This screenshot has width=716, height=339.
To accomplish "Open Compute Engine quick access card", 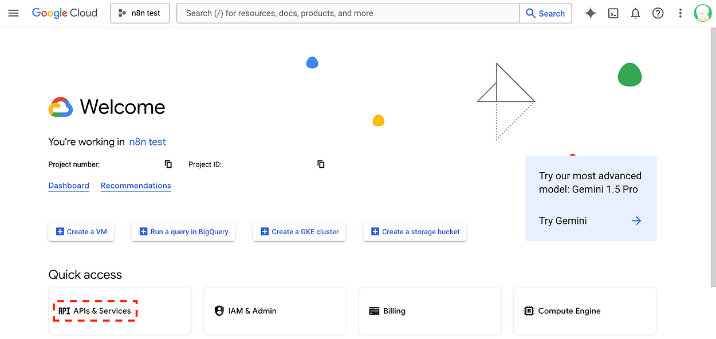I will coord(585,311).
